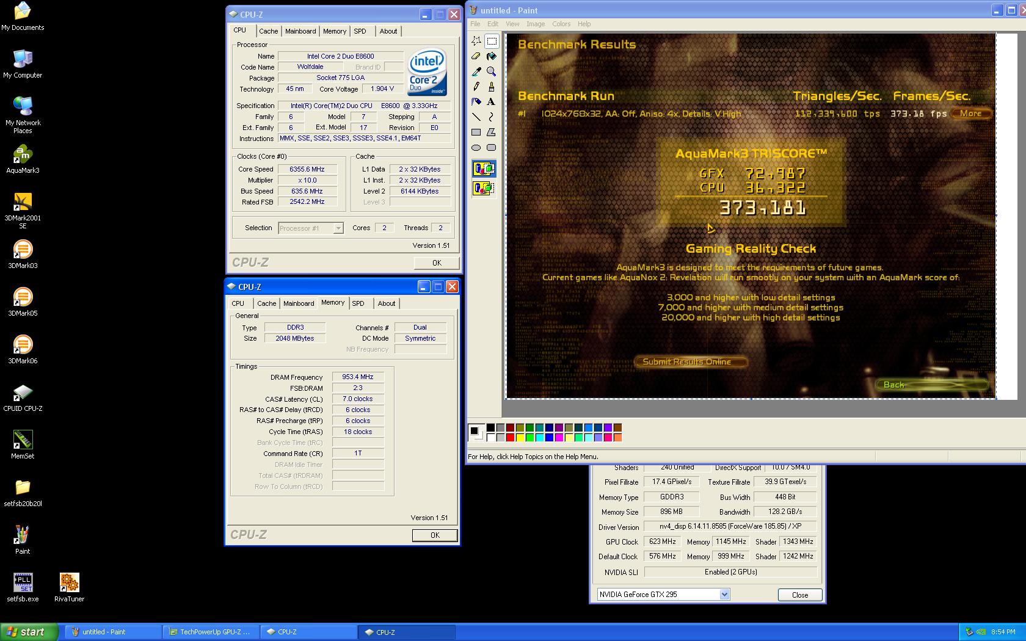
Task: Open the File menu in Paint
Action: [475, 24]
